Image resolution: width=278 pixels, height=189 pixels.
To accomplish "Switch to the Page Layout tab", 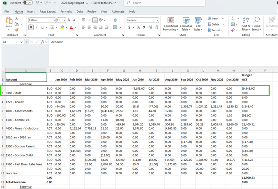I will [47, 12].
